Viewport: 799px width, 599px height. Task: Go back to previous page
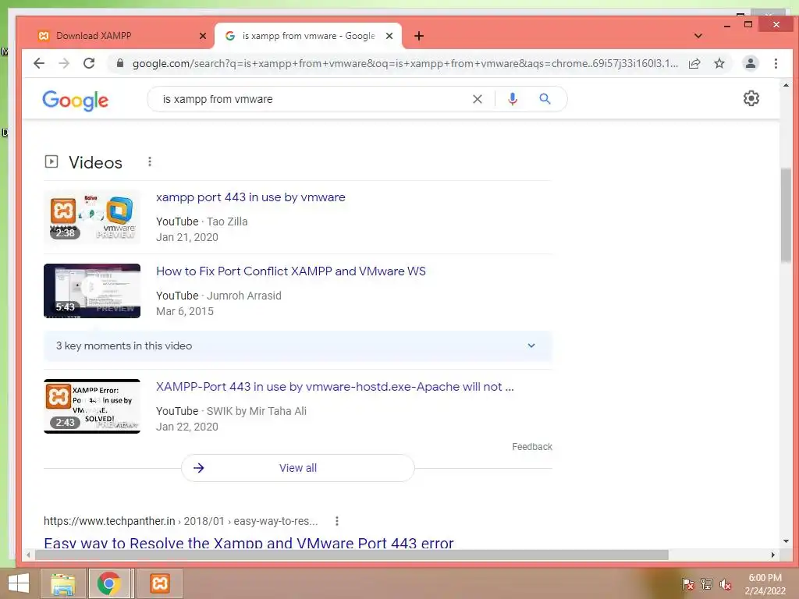(39, 63)
